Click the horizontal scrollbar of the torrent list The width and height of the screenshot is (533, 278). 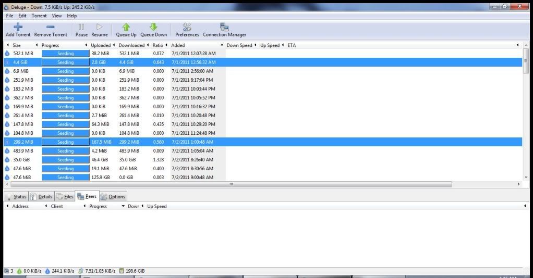(x=231, y=184)
